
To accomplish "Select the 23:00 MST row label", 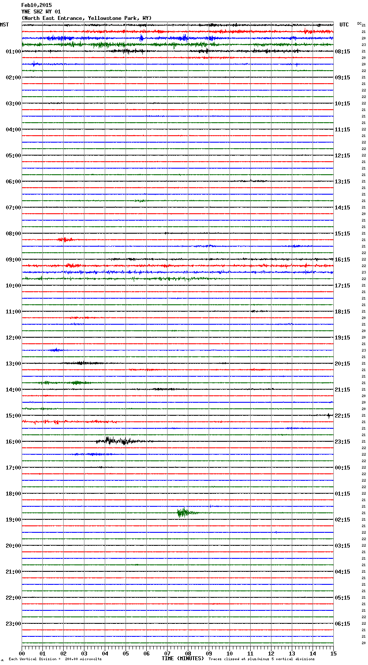I will coord(13,624).
